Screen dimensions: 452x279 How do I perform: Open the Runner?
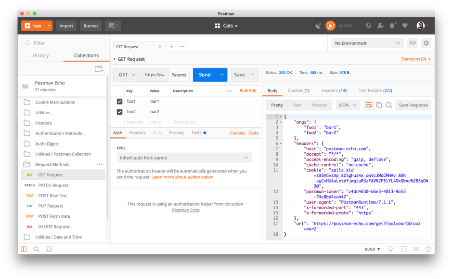[x=90, y=26]
